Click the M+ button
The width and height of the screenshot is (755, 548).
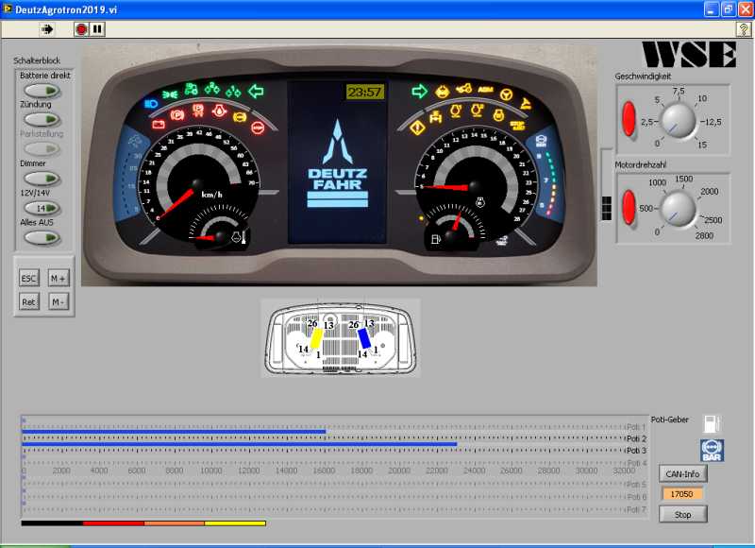tap(59, 278)
